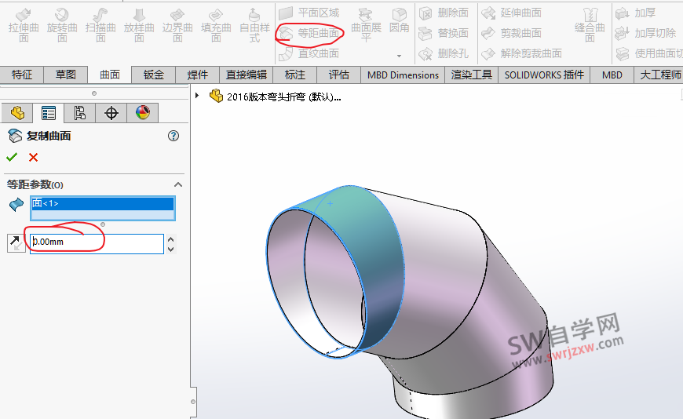Screen dimensions: 683x419
Task: Switch to the 特征 (Features) tab
Action: click(x=22, y=75)
